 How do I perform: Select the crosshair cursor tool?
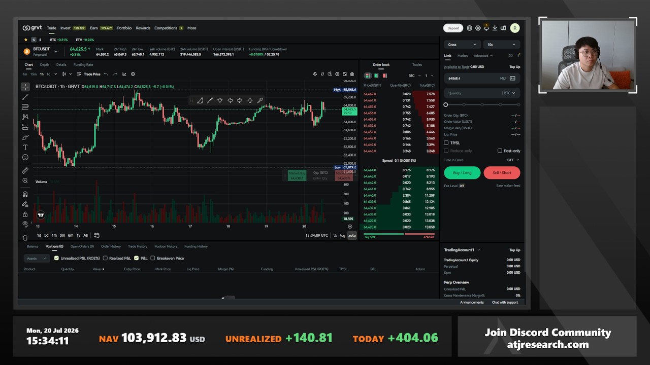tap(25, 87)
